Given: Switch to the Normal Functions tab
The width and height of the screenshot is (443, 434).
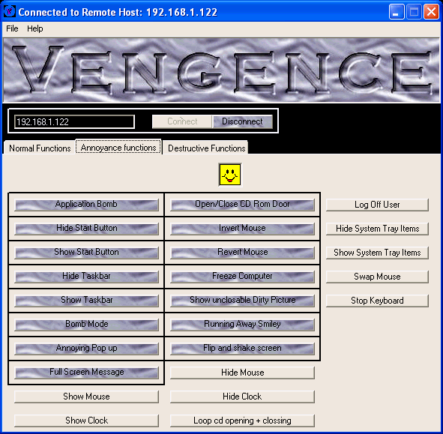Looking at the screenshot, I should pyautogui.click(x=40, y=148).
